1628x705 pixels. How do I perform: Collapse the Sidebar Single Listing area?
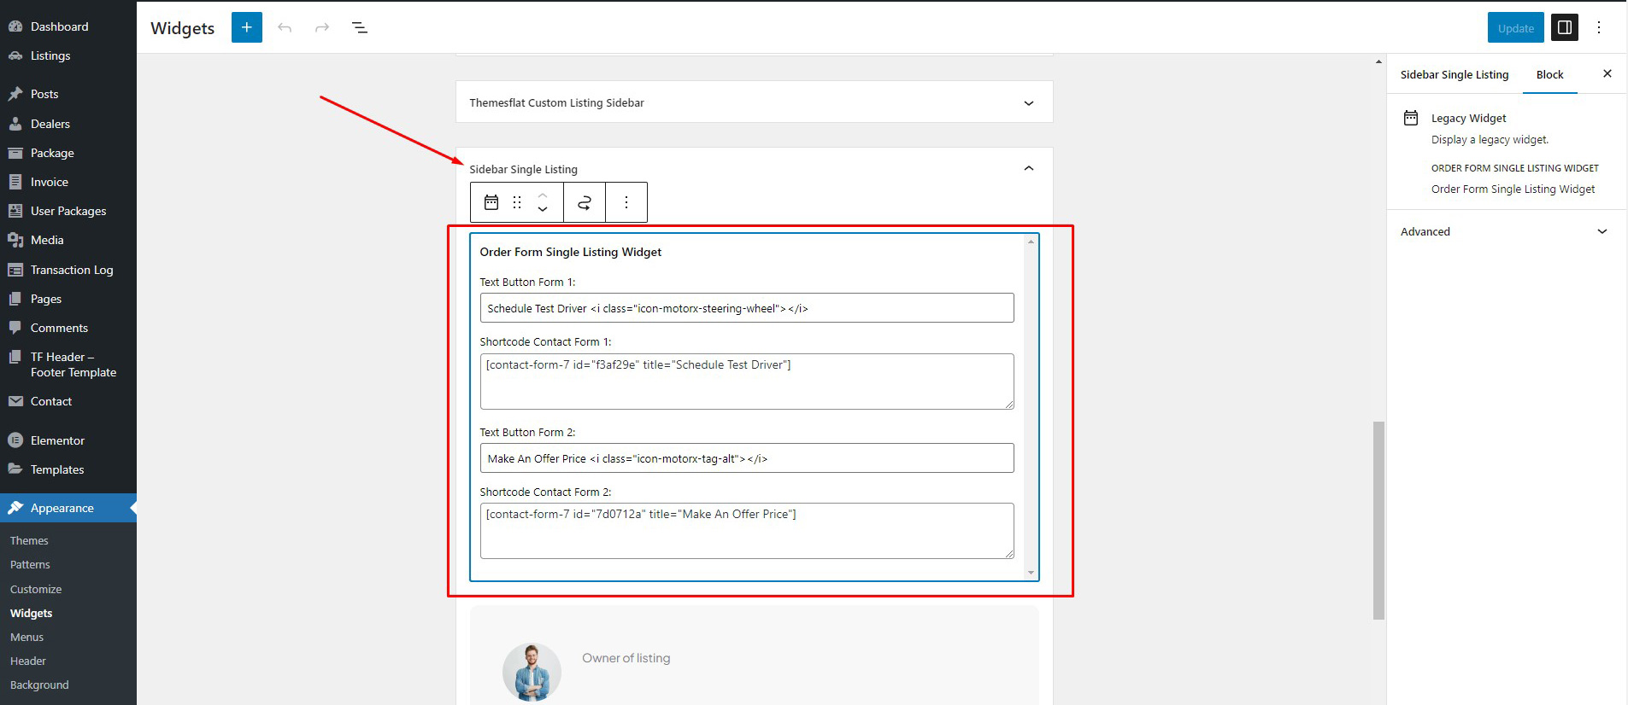1029,168
